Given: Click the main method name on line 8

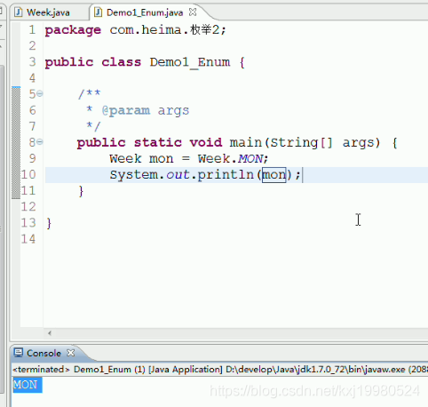Looking at the screenshot, I should coord(246,142).
